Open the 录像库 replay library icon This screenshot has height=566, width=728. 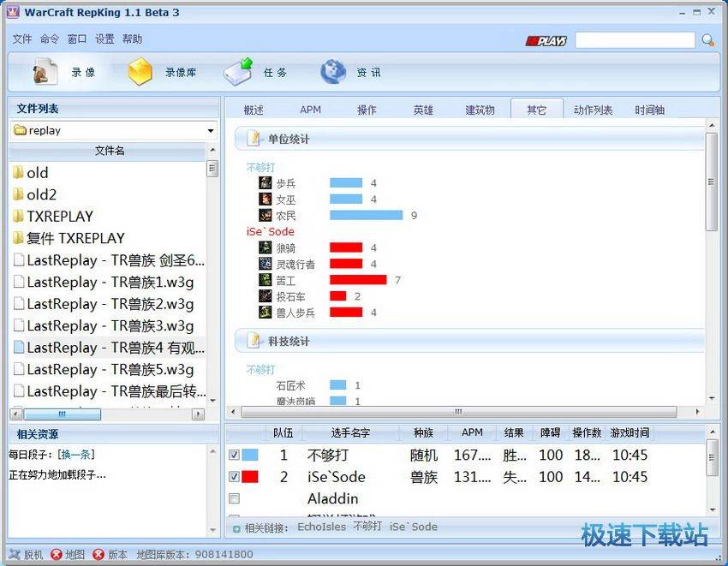click(x=140, y=73)
